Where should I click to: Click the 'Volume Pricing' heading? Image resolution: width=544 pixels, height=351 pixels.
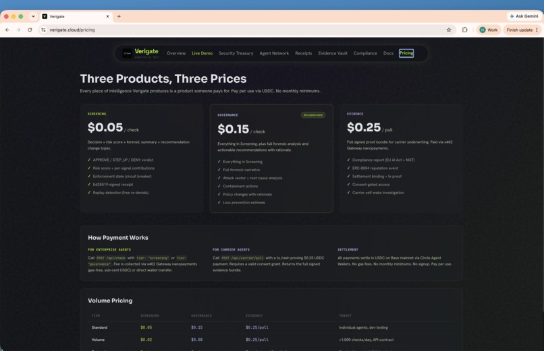110,300
